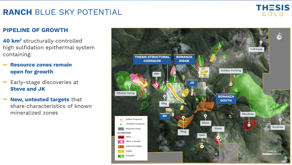
Task: Click the Tuff Peak prospect marker
Action: tap(261, 42)
